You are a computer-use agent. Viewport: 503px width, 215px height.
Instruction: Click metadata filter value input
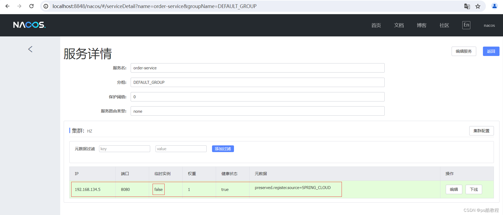click(x=181, y=149)
